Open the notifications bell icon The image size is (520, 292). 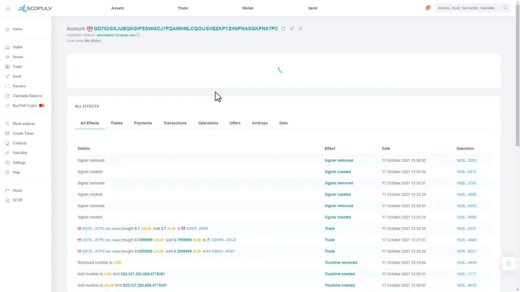coord(427,8)
